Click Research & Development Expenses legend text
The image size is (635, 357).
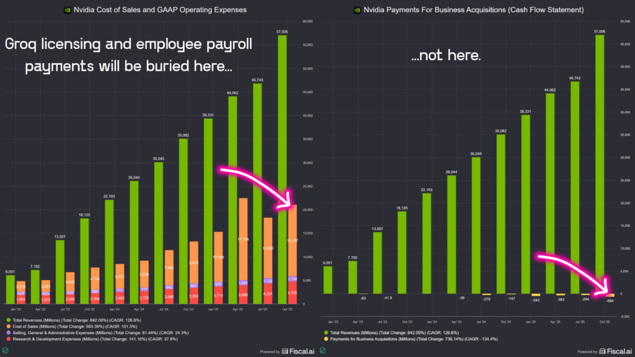[95, 339]
